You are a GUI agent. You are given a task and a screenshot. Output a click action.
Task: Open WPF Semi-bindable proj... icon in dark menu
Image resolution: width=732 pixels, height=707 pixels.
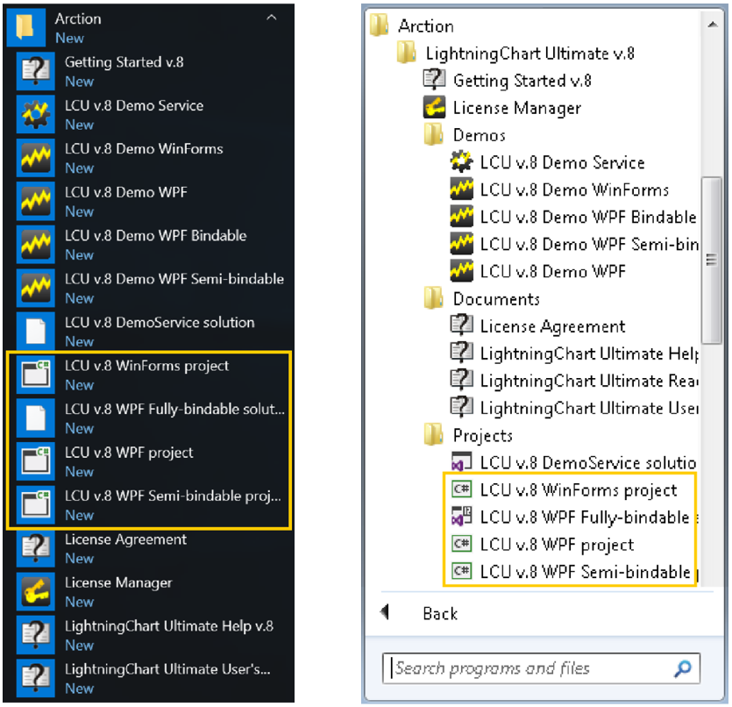[35, 505]
